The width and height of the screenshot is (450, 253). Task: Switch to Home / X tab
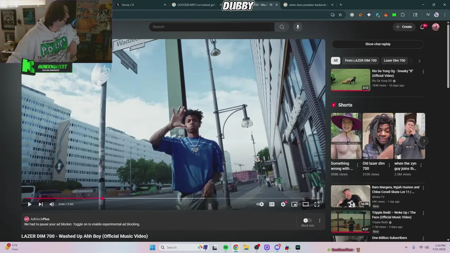[x=141, y=5]
